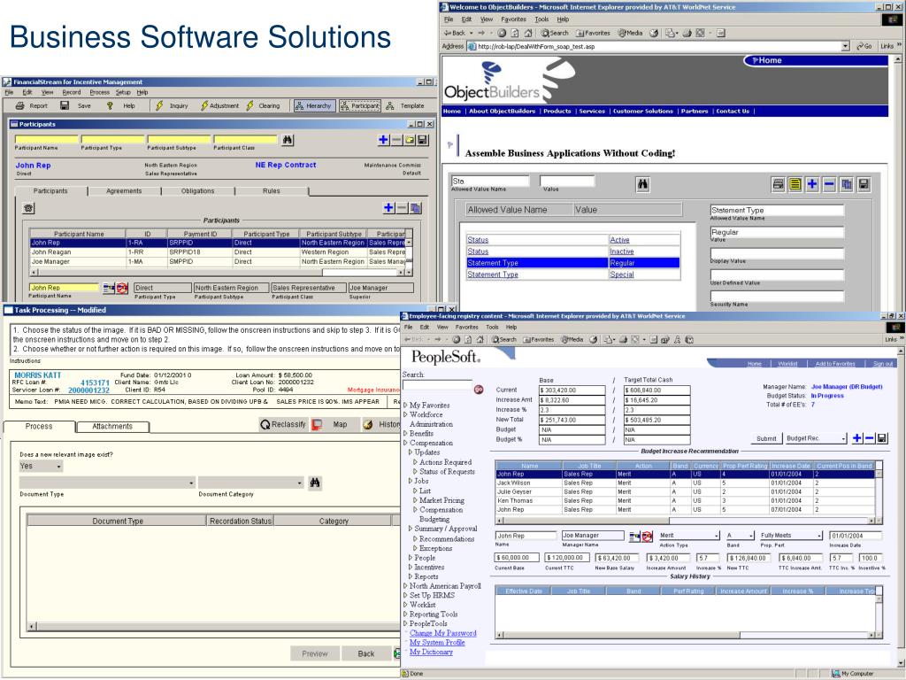The image size is (906, 680).
Task: Select John Reagan row in Participants grid
Action: [x=218, y=252]
